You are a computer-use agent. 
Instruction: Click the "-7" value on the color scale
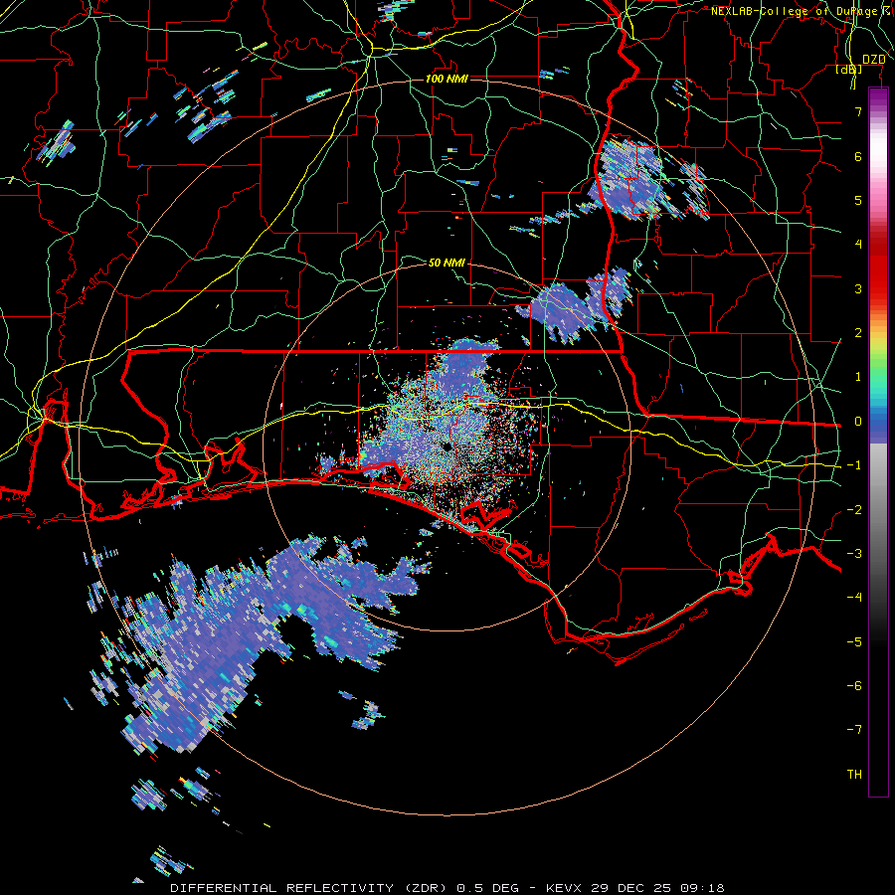tap(854, 730)
